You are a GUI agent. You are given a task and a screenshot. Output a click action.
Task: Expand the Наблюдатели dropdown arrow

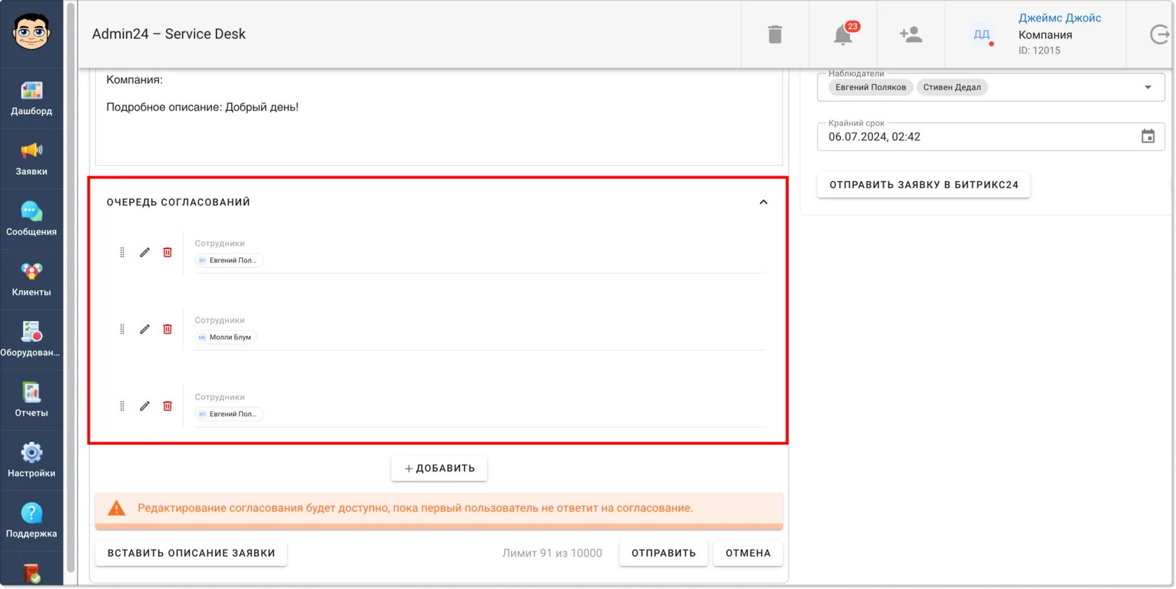pyautogui.click(x=1148, y=87)
